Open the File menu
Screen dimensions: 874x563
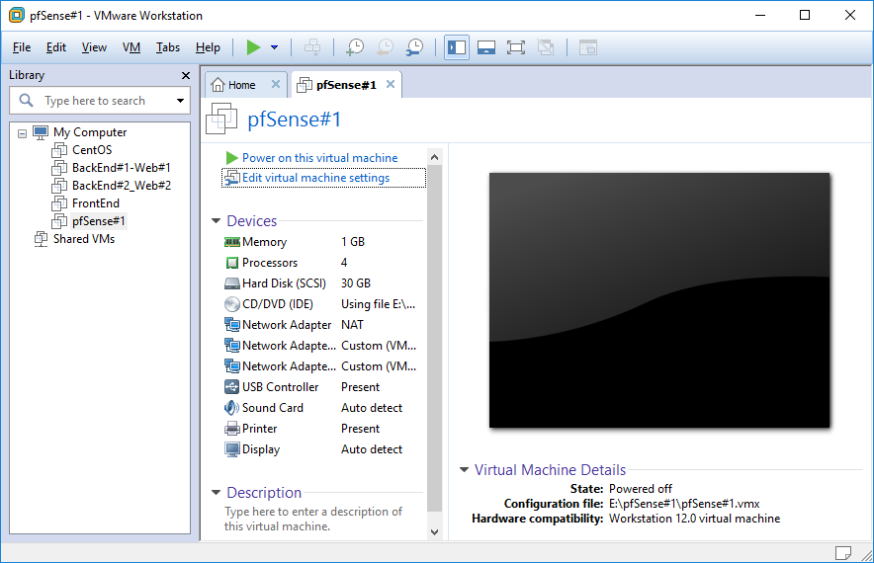click(x=22, y=47)
